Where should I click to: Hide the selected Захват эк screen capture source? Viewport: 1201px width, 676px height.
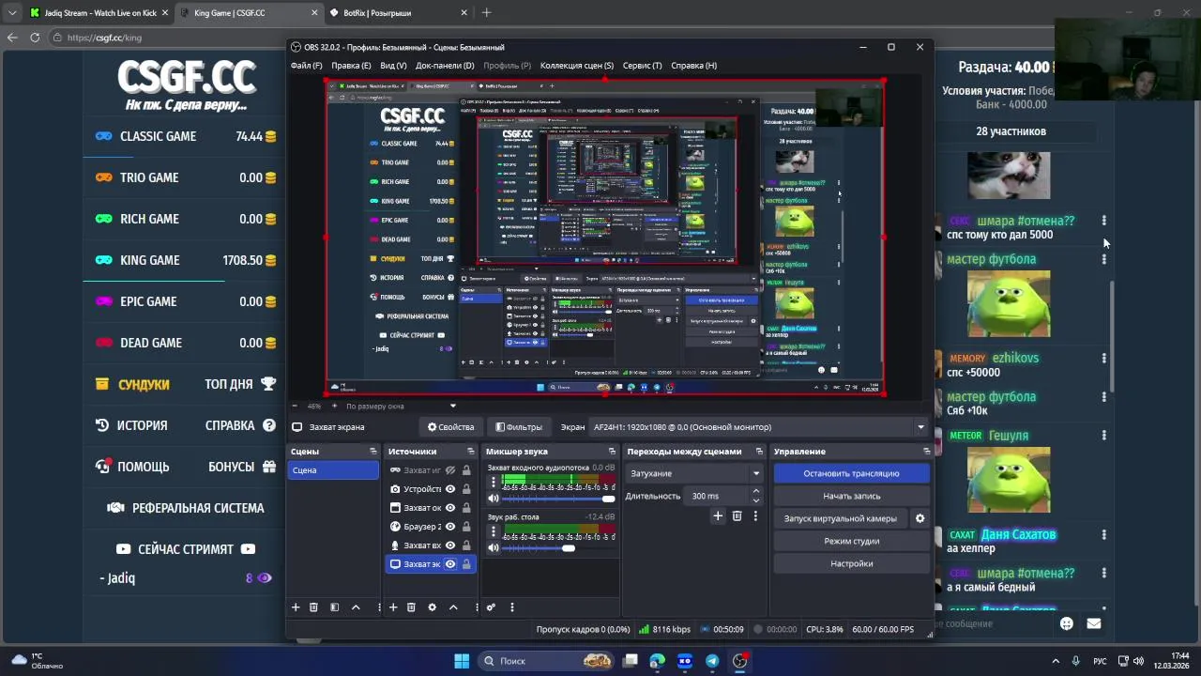[x=450, y=564]
